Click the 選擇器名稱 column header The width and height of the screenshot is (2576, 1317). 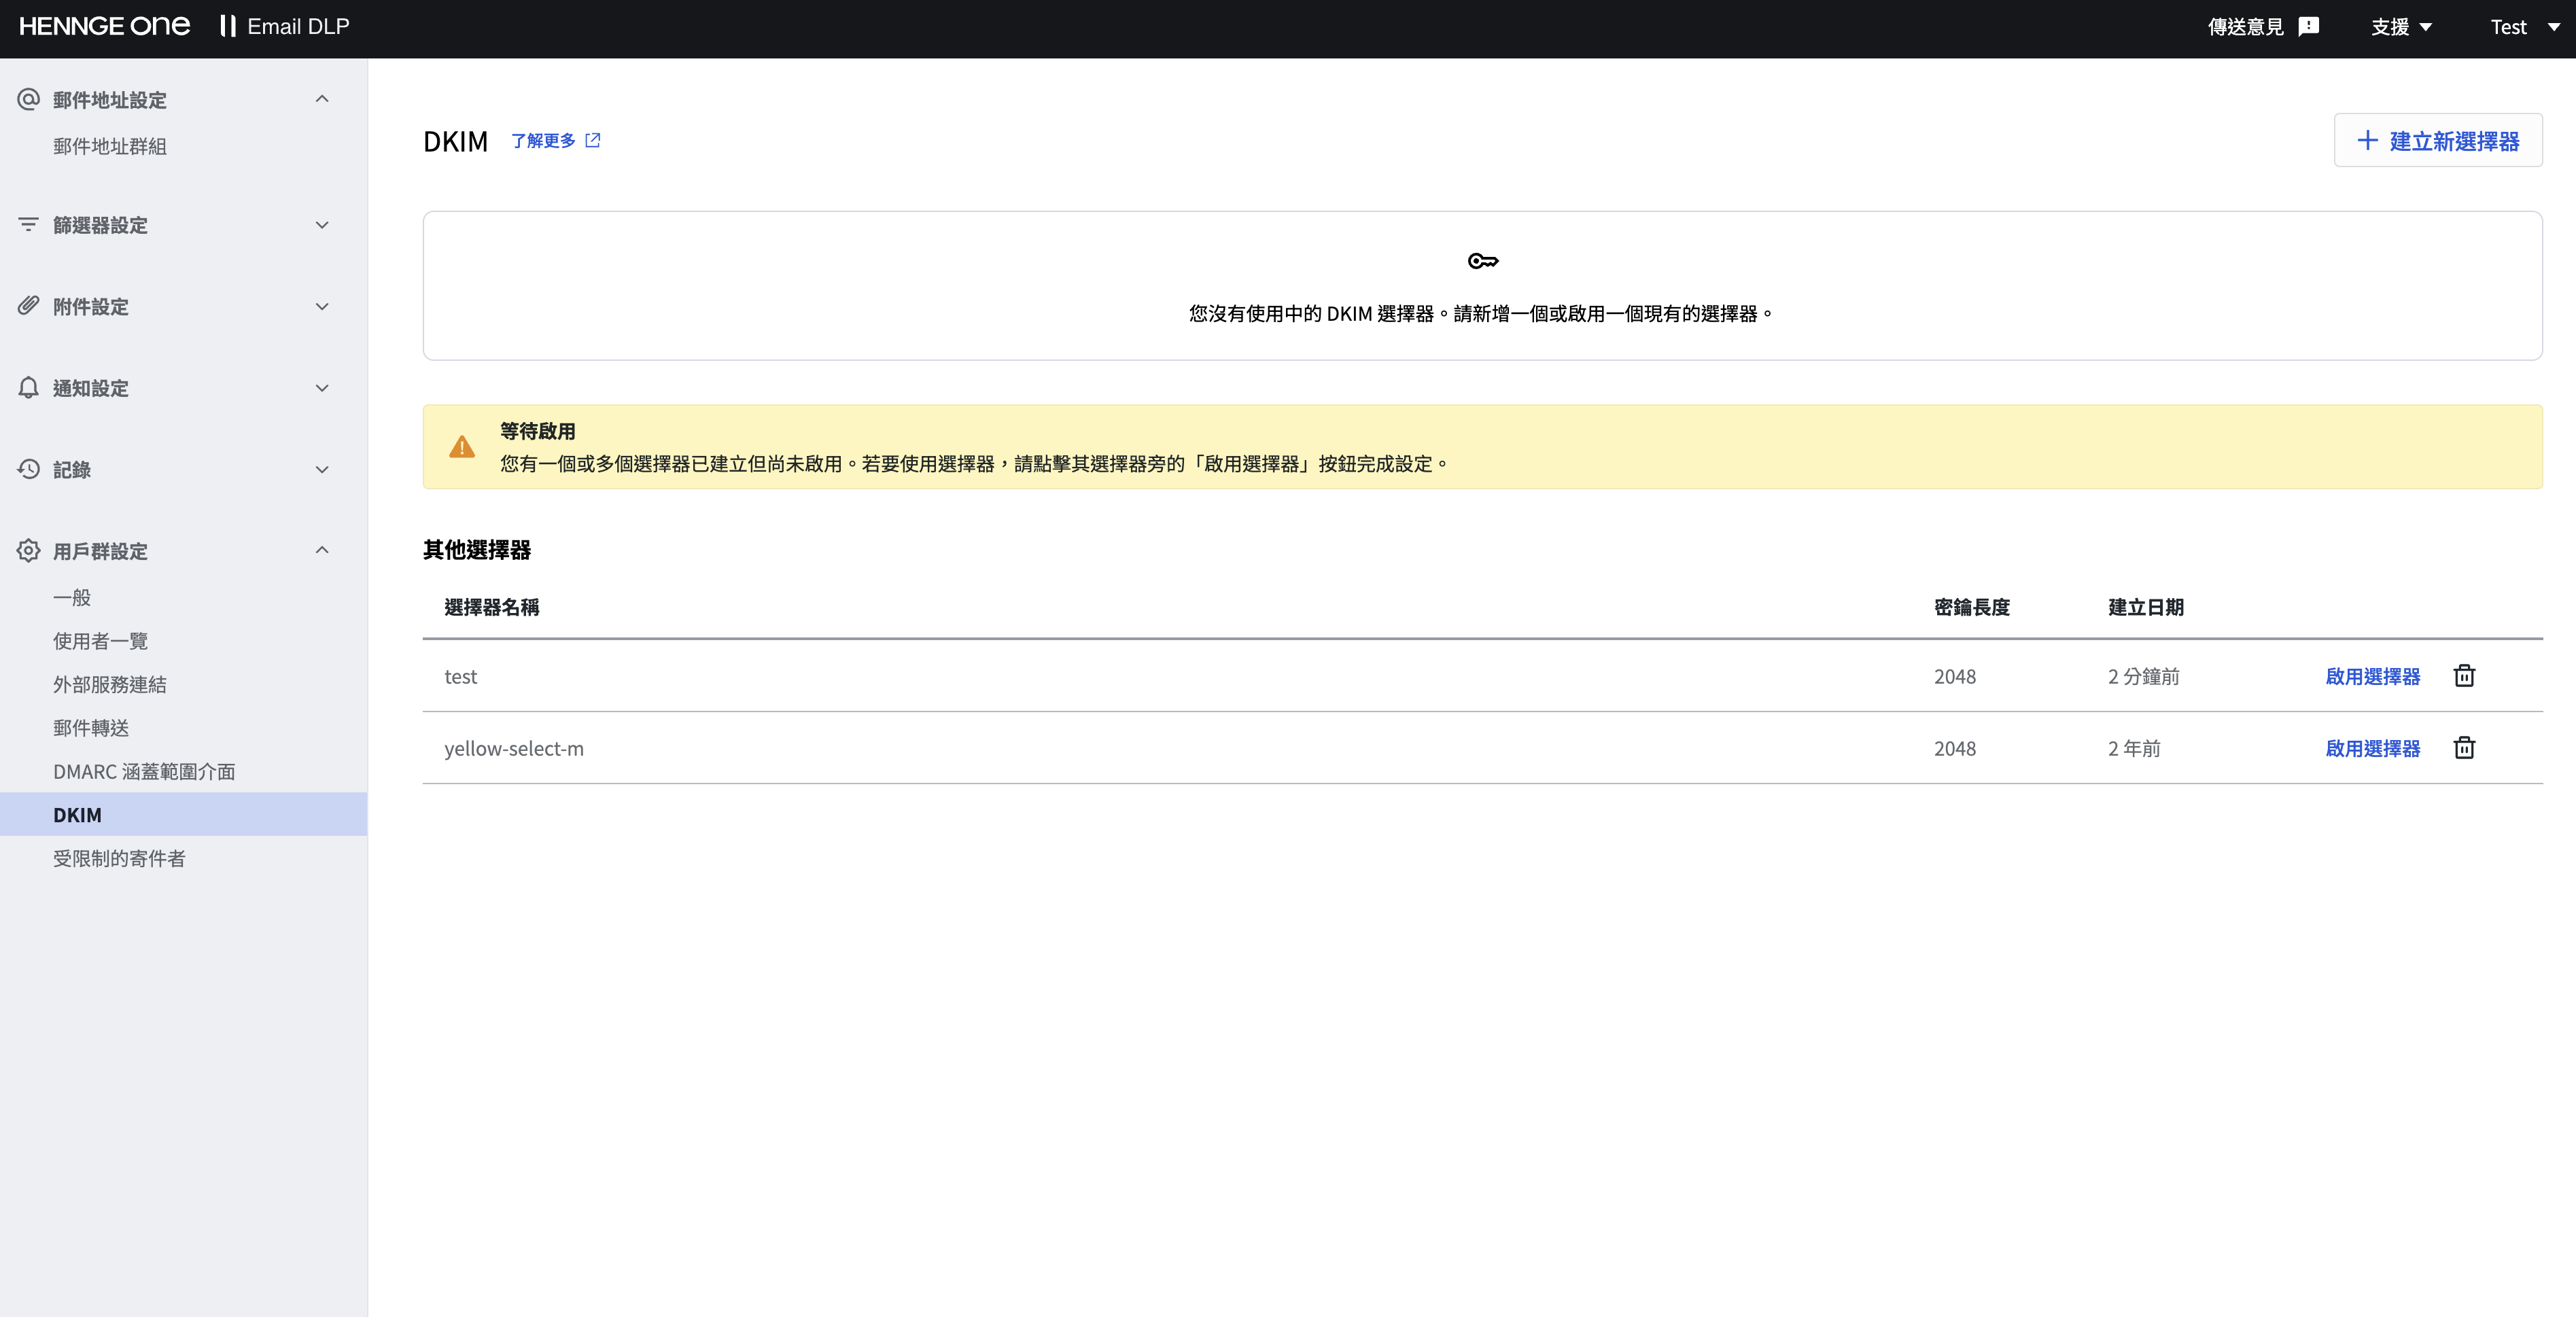492,607
